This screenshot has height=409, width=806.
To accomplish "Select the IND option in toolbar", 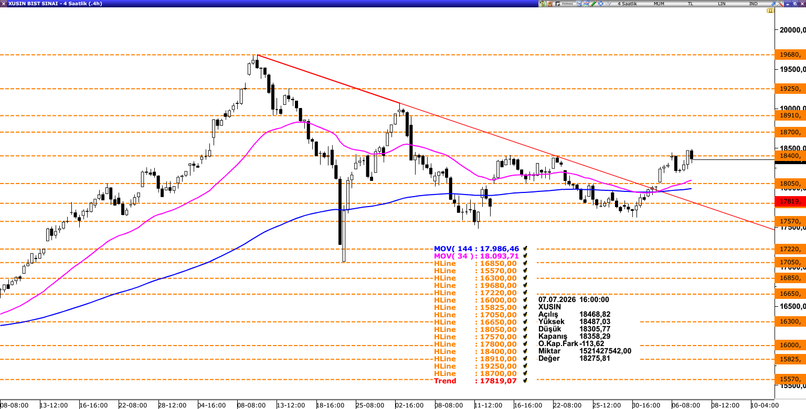I will [x=753, y=4].
